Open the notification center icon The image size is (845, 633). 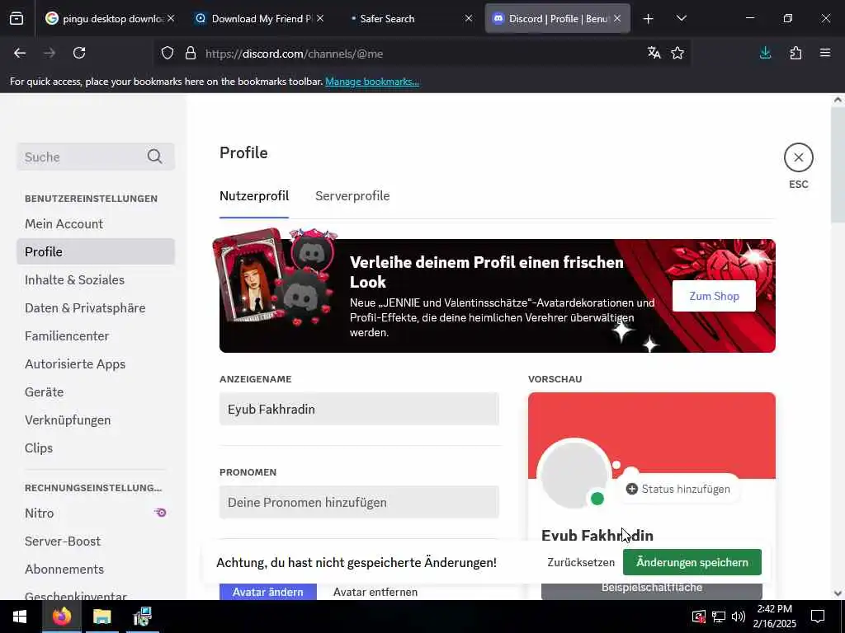click(818, 617)
